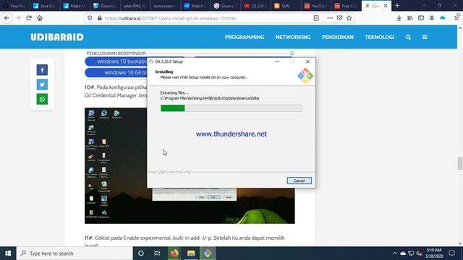
Task: Click the ad info icon
Action: tap(292, 53)
